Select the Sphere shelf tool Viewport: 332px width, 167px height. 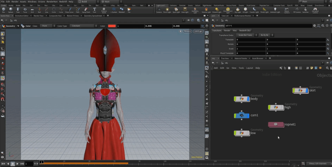11,10
